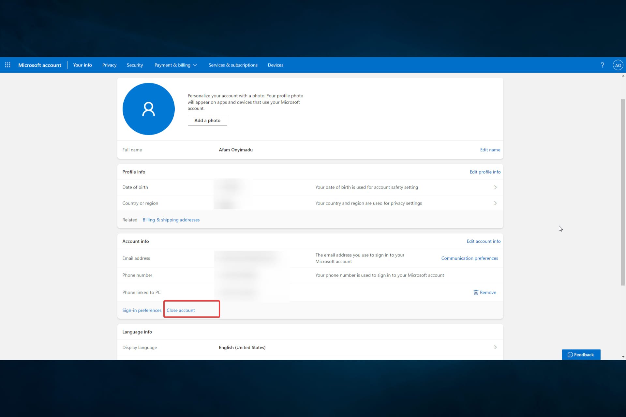The width and height of the screenshot is (626, 417).
Task: Click the Microsoft account waffle menu icon
Action: pos(7,65)
